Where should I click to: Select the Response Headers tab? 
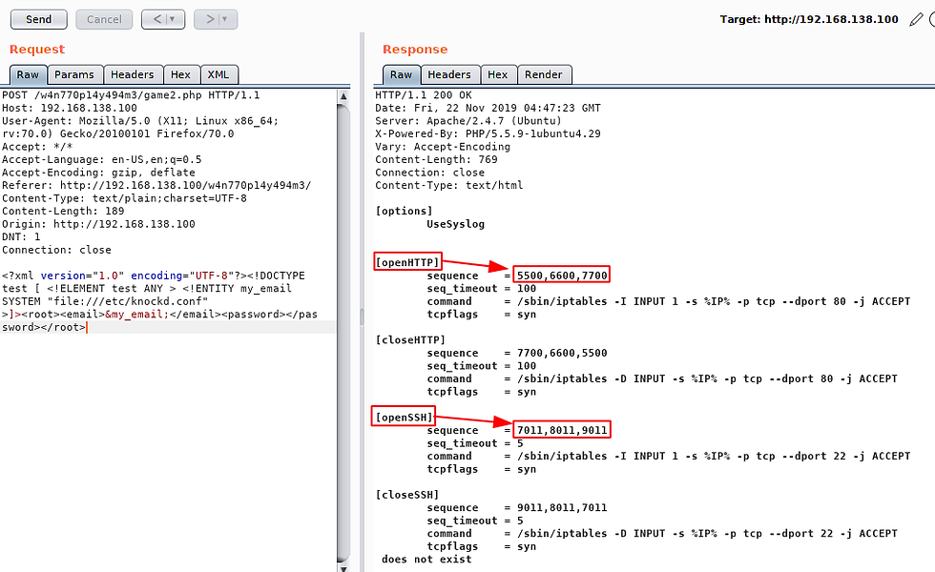449,74
